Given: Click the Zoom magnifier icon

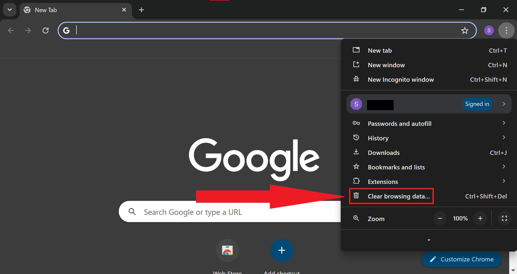Looking at the screenshot, I should coord(356,218).
